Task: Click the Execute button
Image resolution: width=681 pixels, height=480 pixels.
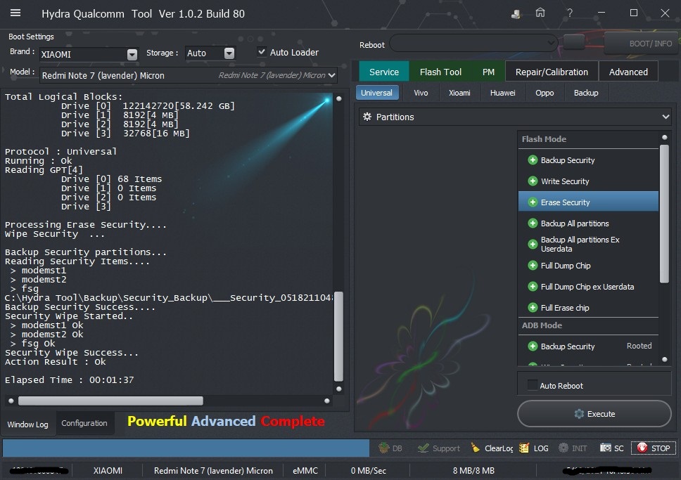Action: tap(594, 414)
